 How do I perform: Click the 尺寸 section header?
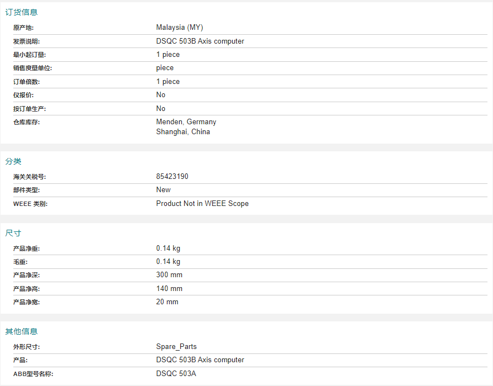(x=13, y=233)
